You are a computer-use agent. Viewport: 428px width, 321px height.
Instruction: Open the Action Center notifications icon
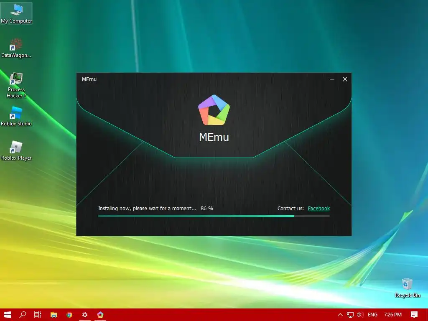[x=414, y=315]
